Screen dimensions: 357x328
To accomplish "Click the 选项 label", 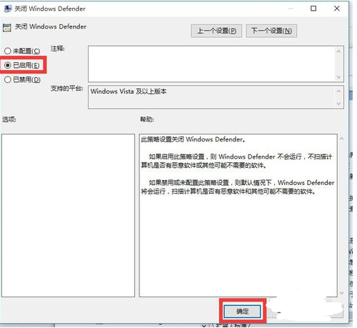I will (x=9, y=119).
